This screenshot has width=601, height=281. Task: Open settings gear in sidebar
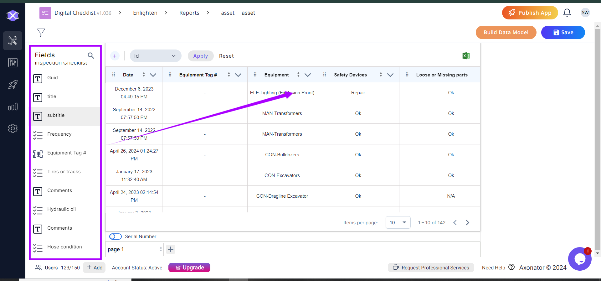13,128
